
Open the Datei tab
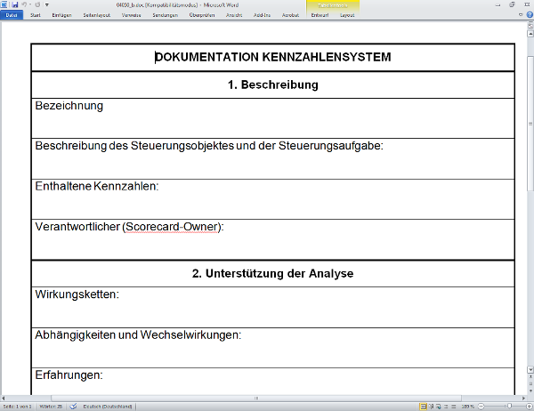(x=12, y=15)
